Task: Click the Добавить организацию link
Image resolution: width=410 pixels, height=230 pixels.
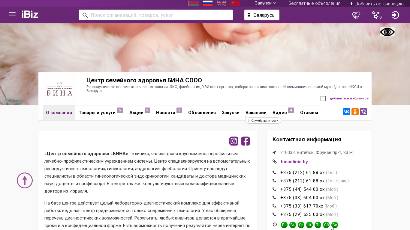Action: coord(379,4)
